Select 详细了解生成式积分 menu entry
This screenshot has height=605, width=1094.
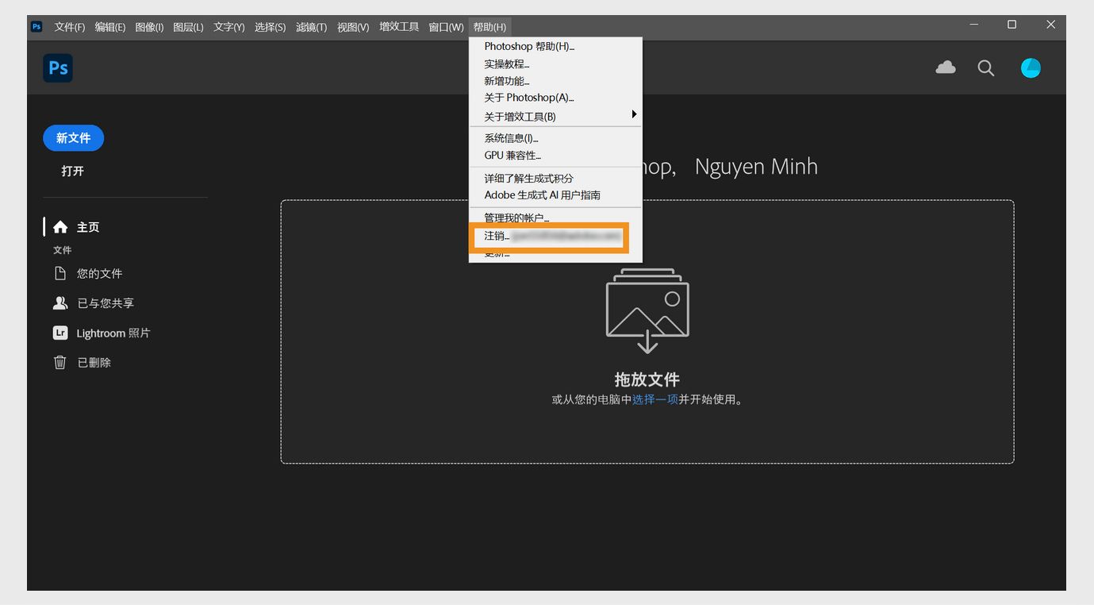(x=555, y=178)
